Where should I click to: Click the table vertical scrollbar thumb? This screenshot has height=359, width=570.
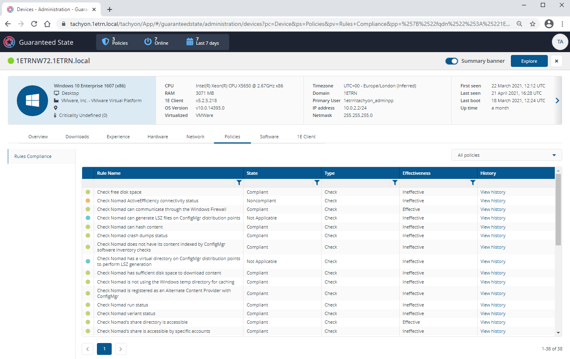click(558, 209)
